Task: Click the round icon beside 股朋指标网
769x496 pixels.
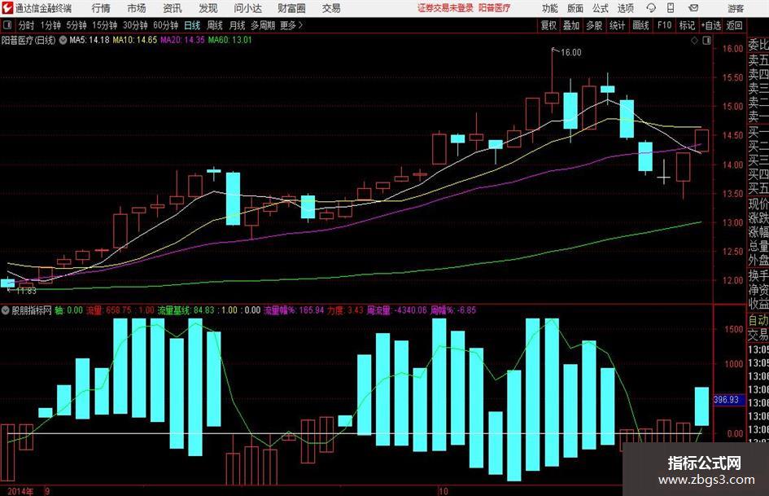Action: (x=6, y=310)
